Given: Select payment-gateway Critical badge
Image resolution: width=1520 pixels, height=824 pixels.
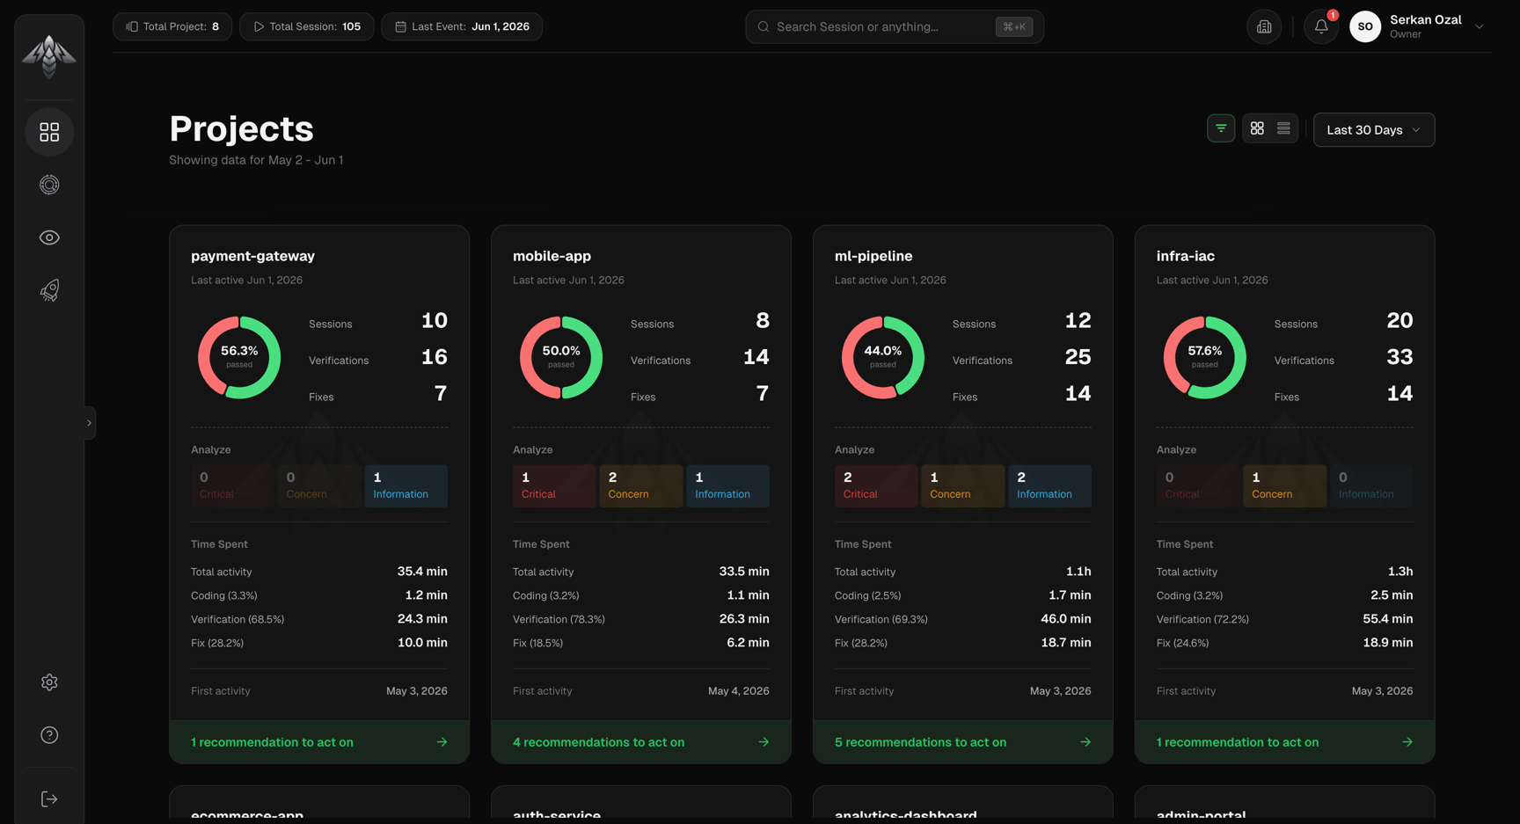Looking at the screenshot, I should 232,485.
